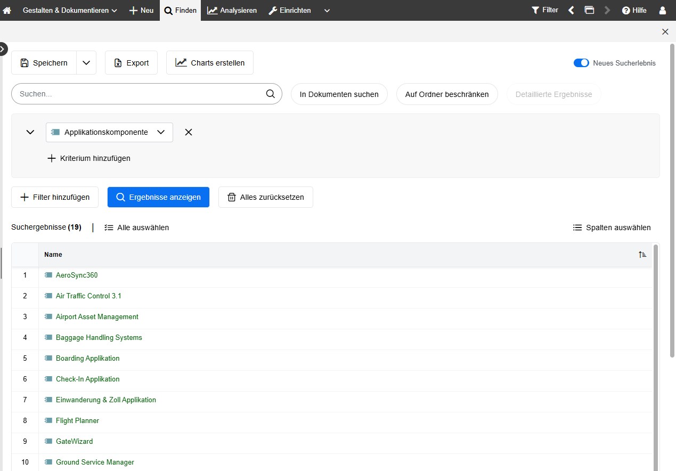This screenshot has height=471, width=676.
Task: Click the magnifier icon in the search field
Action: [271, 94]
